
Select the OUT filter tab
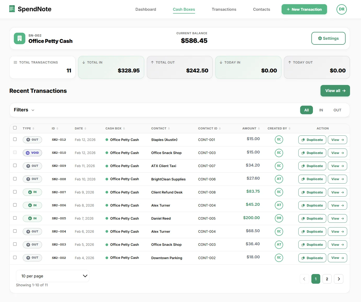[x=337, y=110]
